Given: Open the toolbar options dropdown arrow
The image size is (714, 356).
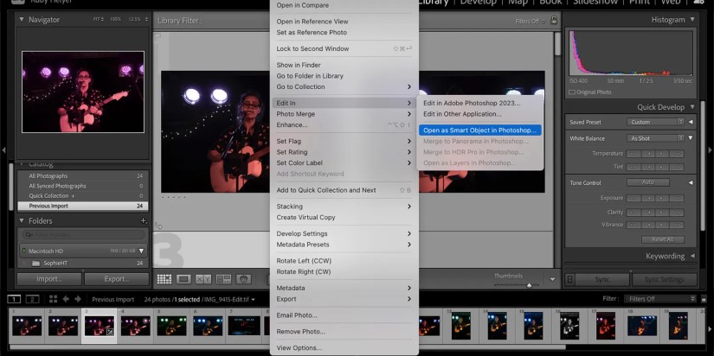Looking at the screenshot, I should click(552, 279).
